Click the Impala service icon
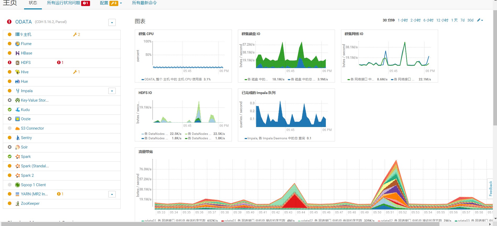This screenshot has width=497, height=226. click(18, 91)
